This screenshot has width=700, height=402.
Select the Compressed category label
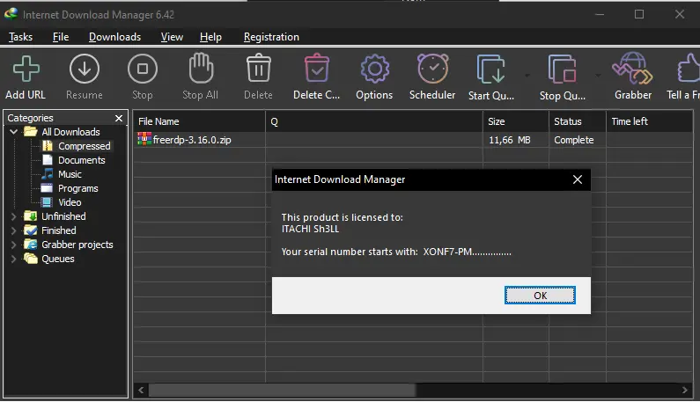click(84, 146)
